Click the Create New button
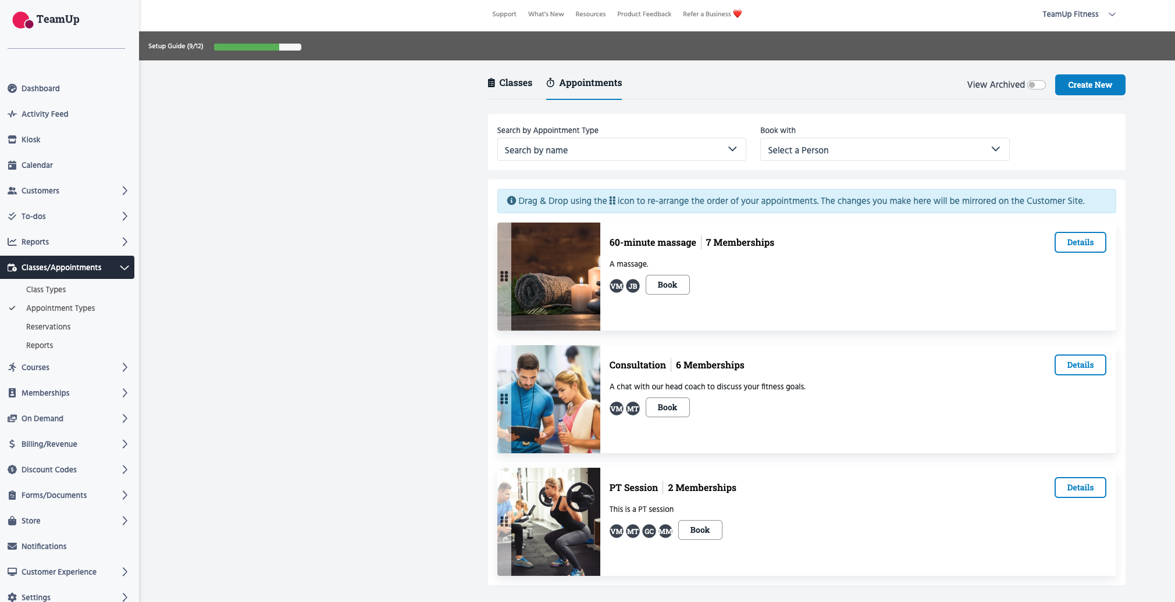This screenshot has height=602, width=1175. 1089,85
